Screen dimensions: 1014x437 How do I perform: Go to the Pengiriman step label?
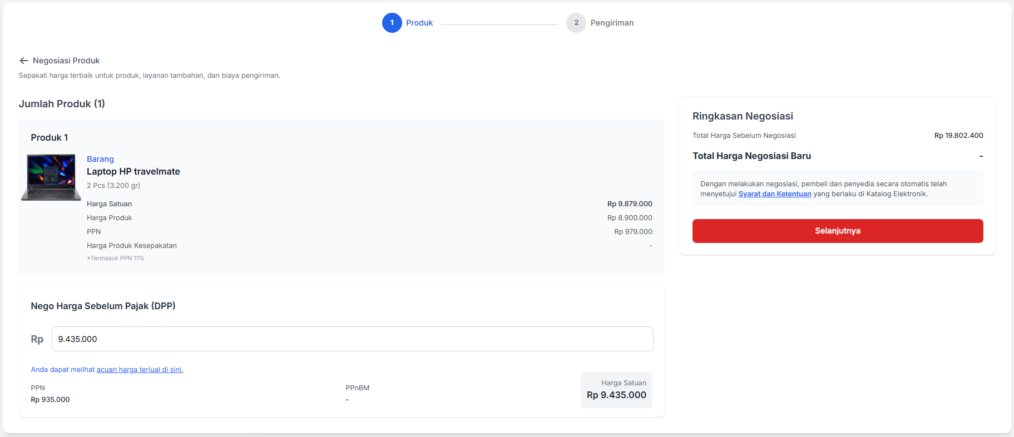coord(611,23)
